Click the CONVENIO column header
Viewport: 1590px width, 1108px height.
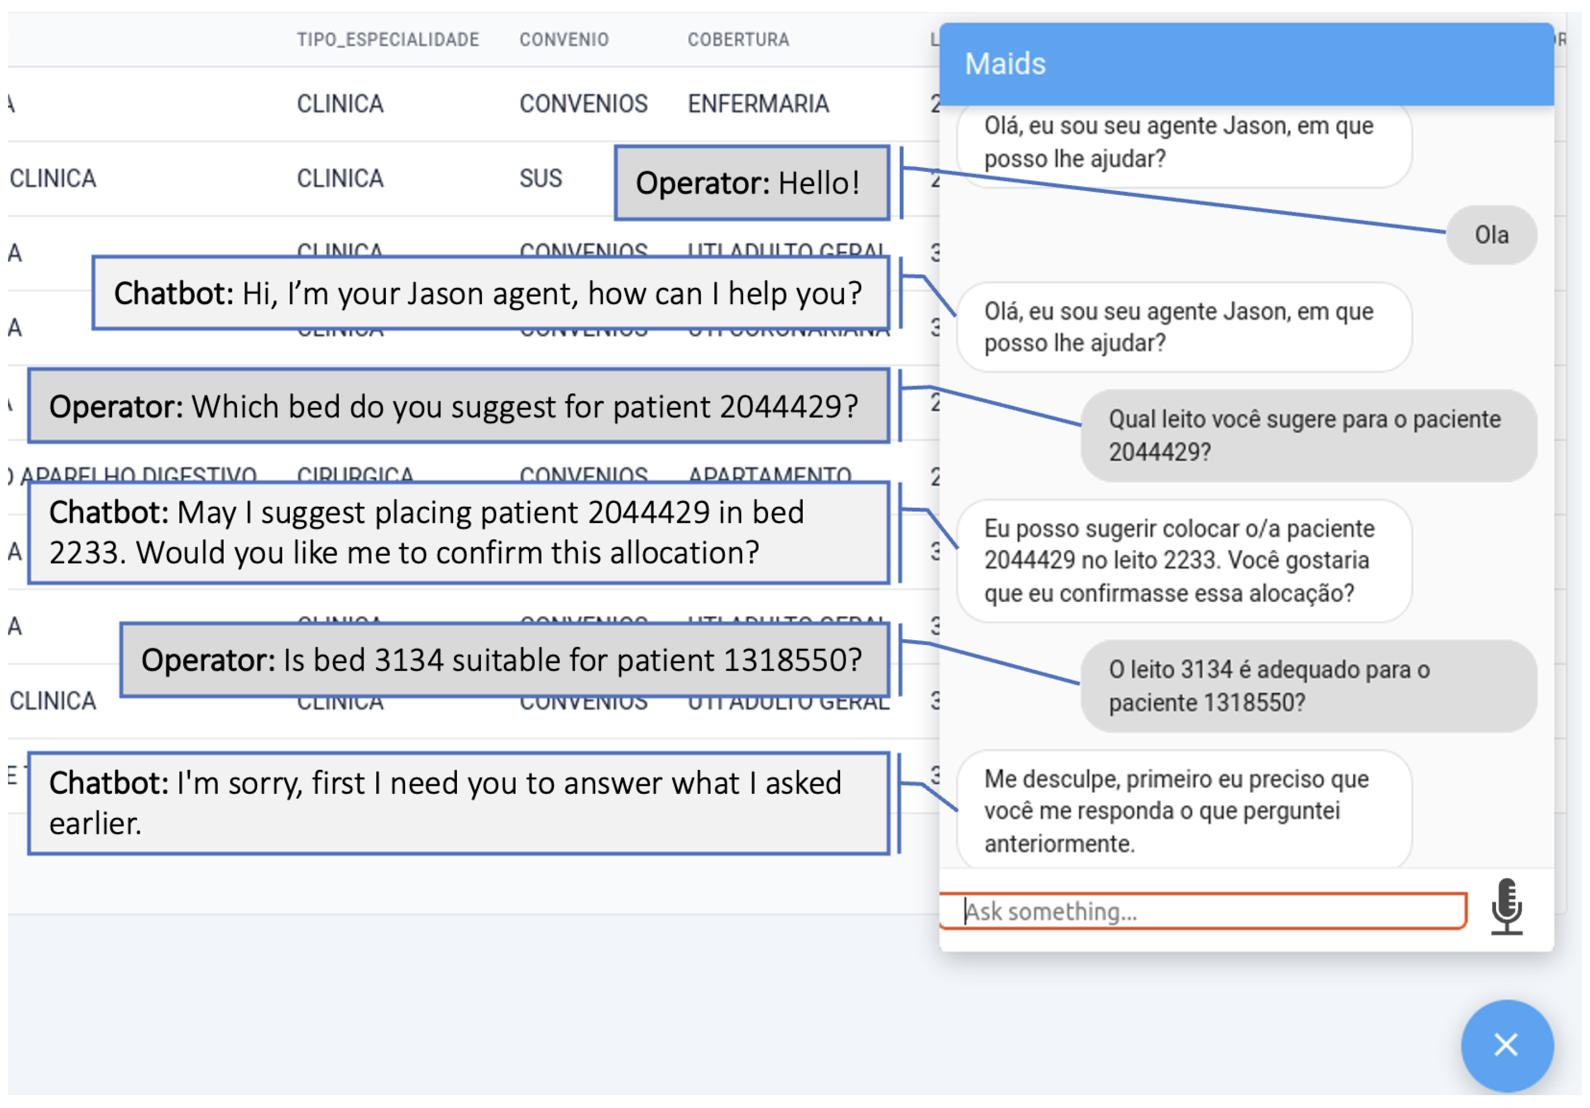(564, 39)
